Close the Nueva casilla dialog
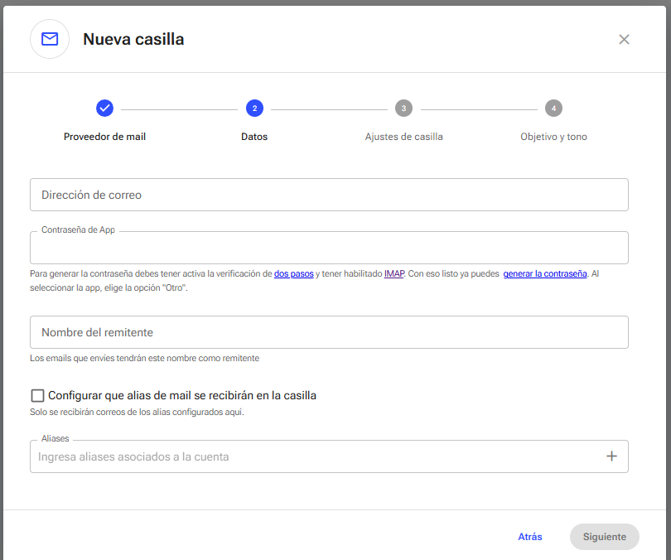 [x=624, y=40]
